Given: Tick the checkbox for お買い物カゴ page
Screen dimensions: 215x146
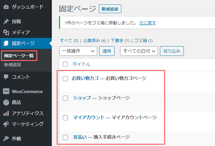Looking at the screenshot, I should point(65,79).
